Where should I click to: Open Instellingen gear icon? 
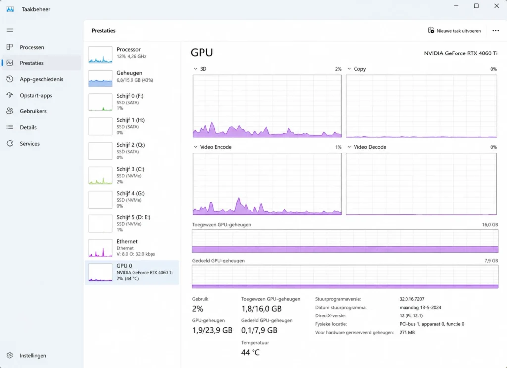(10, 355)
